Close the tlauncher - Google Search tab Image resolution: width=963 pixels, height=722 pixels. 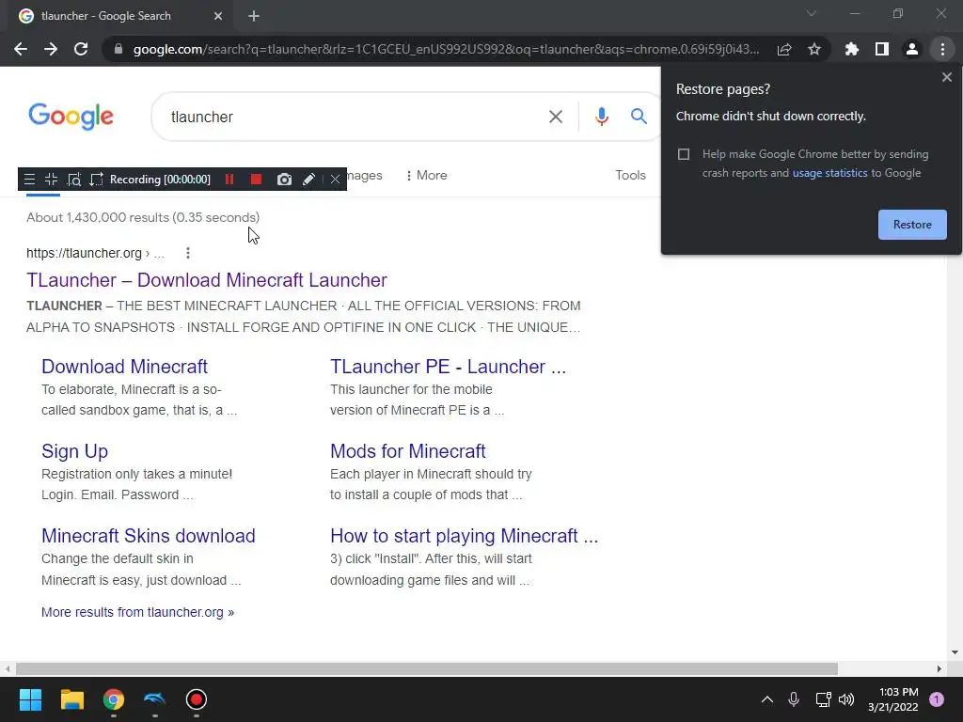pos(218,16)
